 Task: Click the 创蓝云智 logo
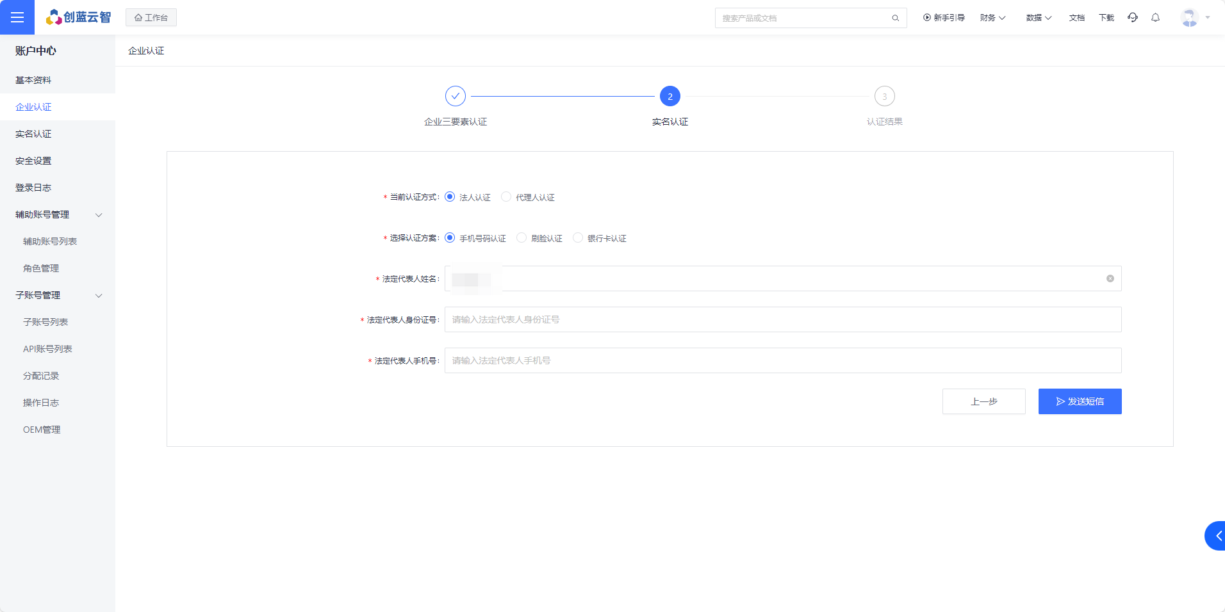tap(78, 17)
